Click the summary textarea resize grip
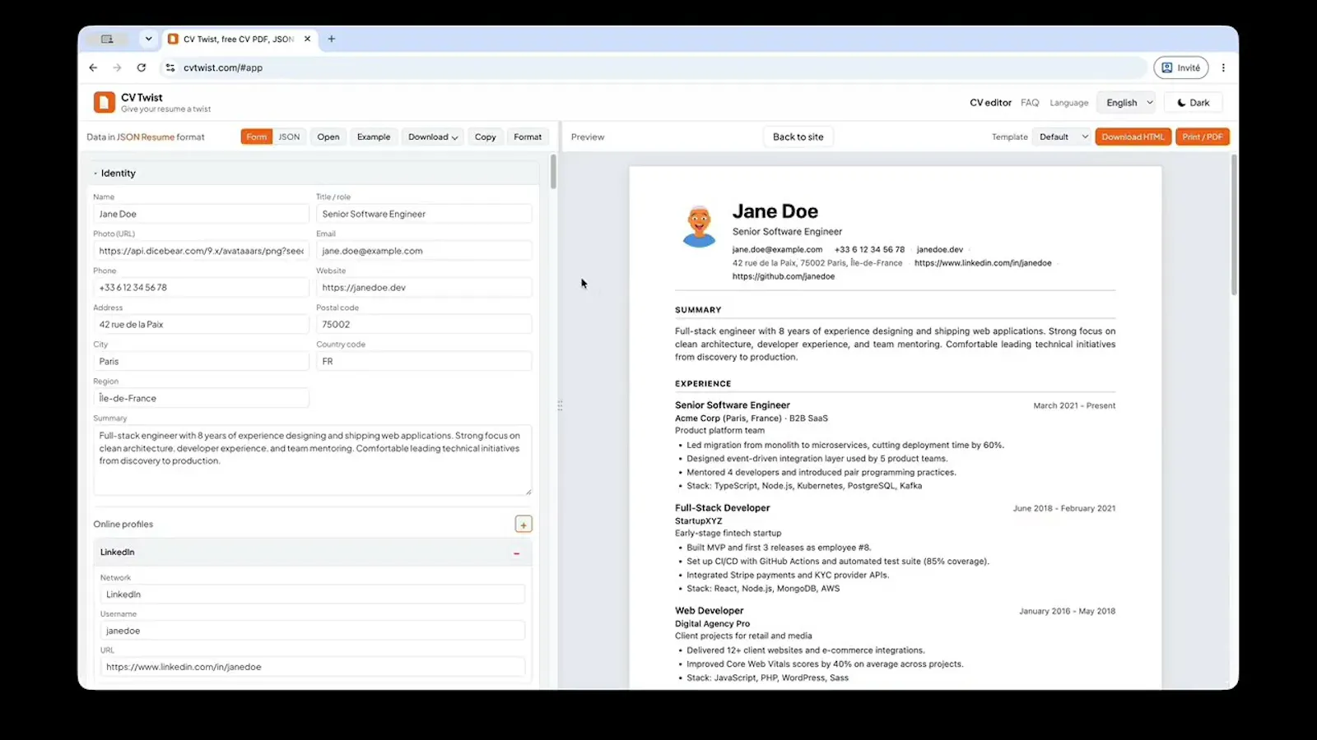 pyautogui.click(x=528, y=492)
